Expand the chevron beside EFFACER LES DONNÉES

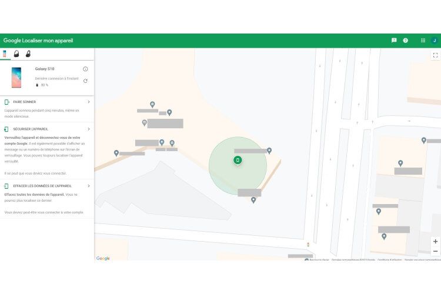point(89,186)
